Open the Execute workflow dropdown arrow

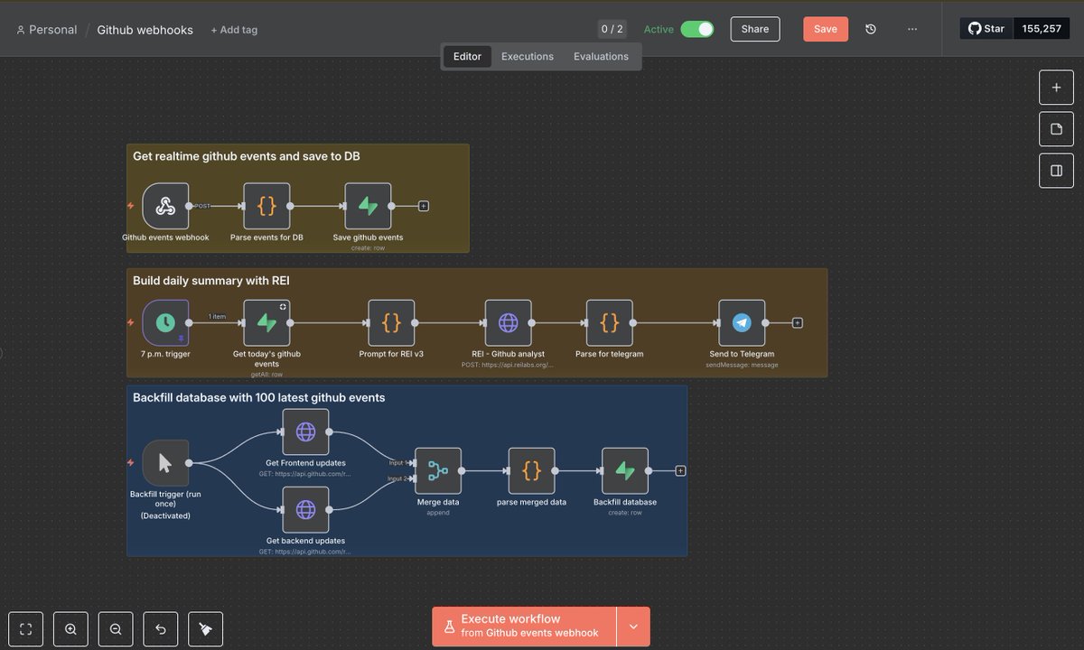click(x=633, y=626)
